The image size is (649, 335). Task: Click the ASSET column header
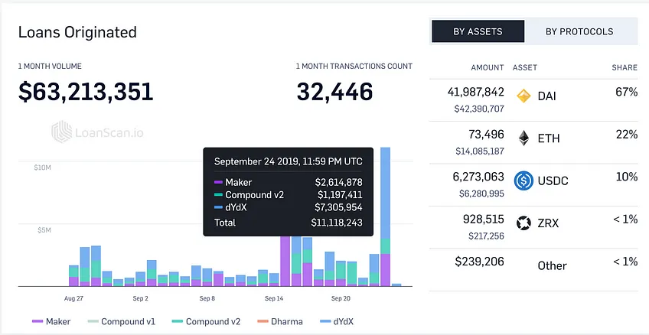pyautogui.click(x=525, y=67)
